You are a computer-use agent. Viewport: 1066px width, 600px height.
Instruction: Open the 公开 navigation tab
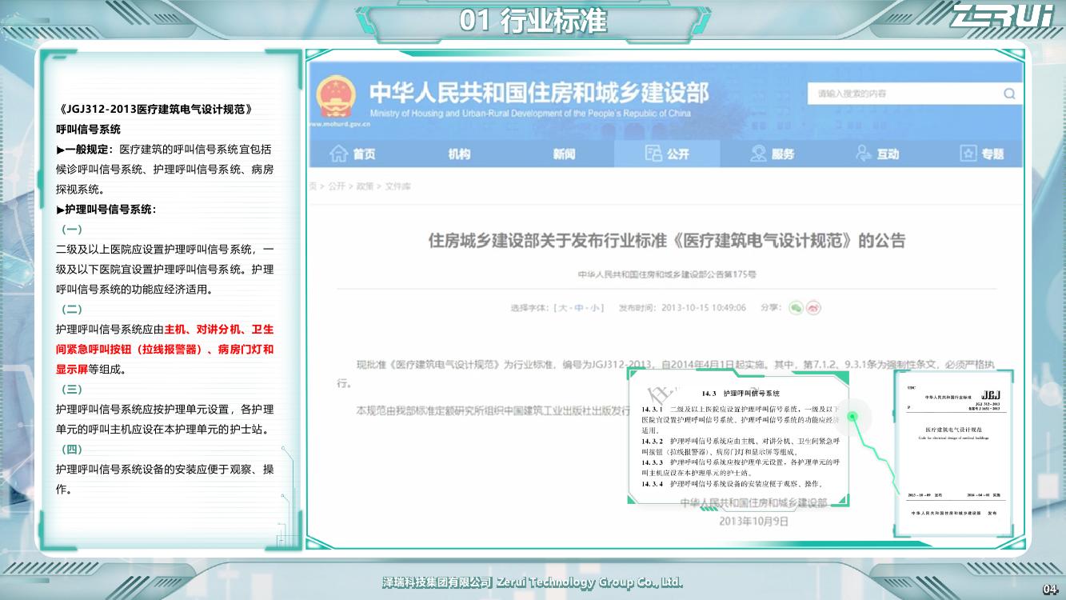coord(667,154)
